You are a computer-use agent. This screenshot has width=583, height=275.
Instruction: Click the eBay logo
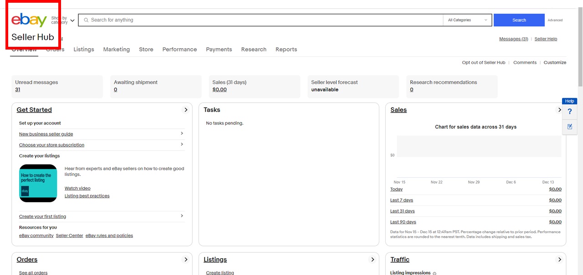pos(29,20)
